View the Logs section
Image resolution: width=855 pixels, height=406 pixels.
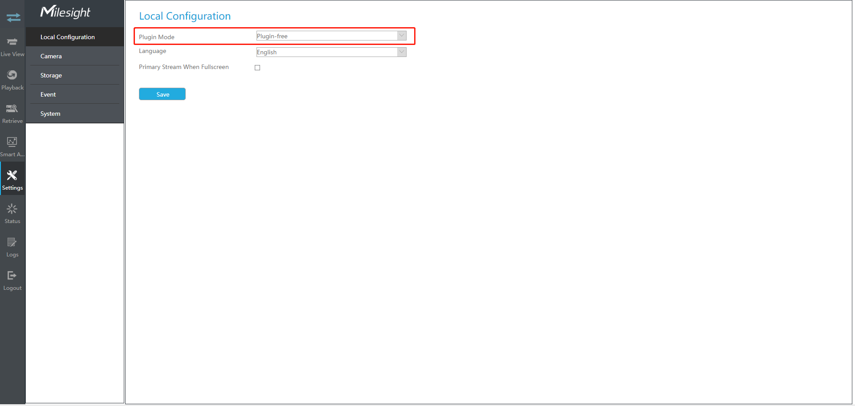click(12, 247)
